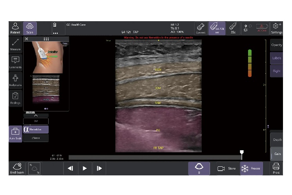Click the three-dot menu beside depth scale

pos(268,126)
